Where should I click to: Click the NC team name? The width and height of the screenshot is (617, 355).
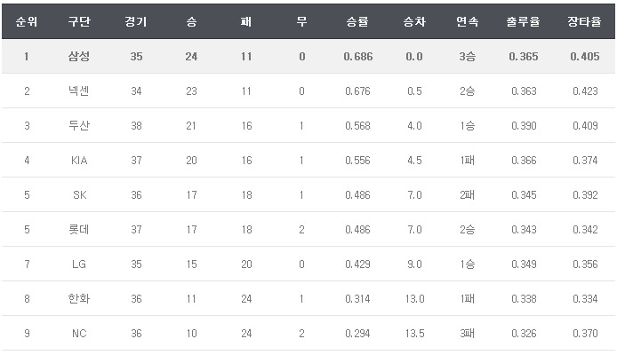click(78, 333)
